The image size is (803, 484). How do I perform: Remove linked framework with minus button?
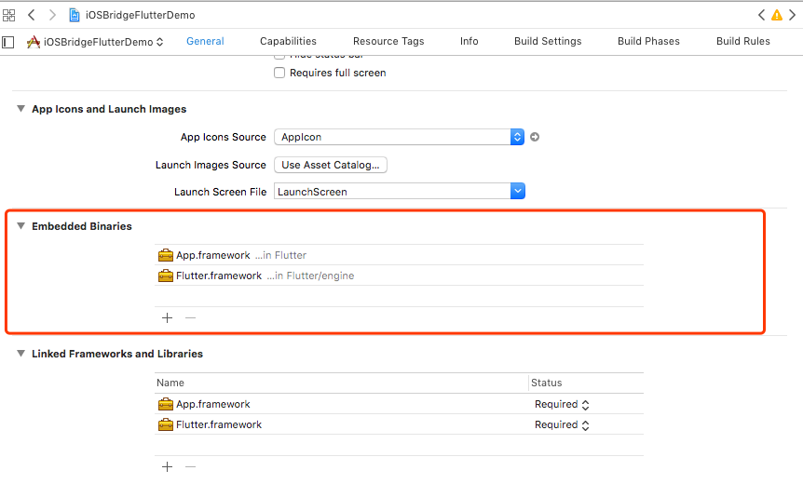point(191,466)
